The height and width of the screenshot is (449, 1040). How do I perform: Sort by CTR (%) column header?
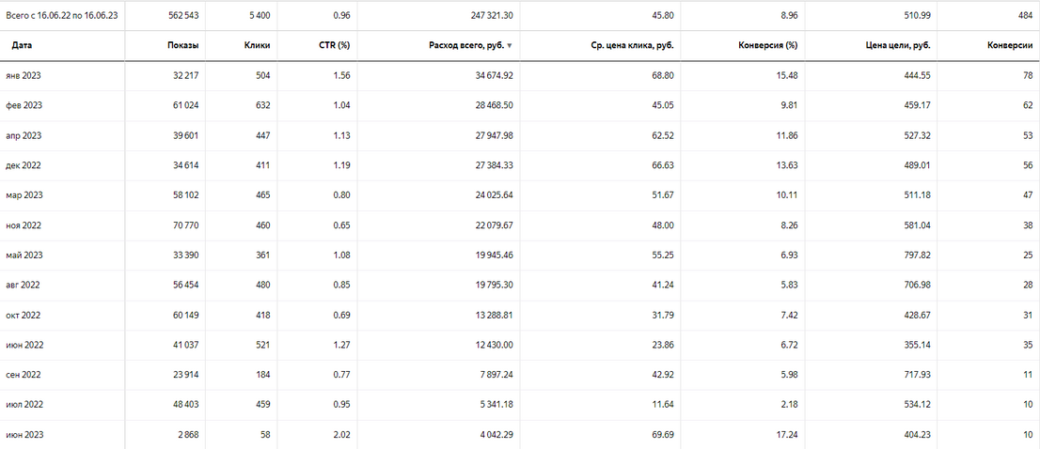click(x=335, y=46)
